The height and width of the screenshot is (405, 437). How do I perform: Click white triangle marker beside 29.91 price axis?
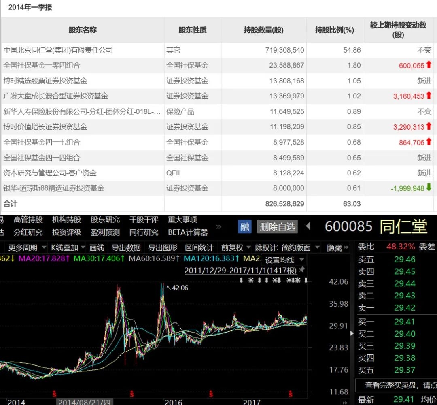[352, 333]
